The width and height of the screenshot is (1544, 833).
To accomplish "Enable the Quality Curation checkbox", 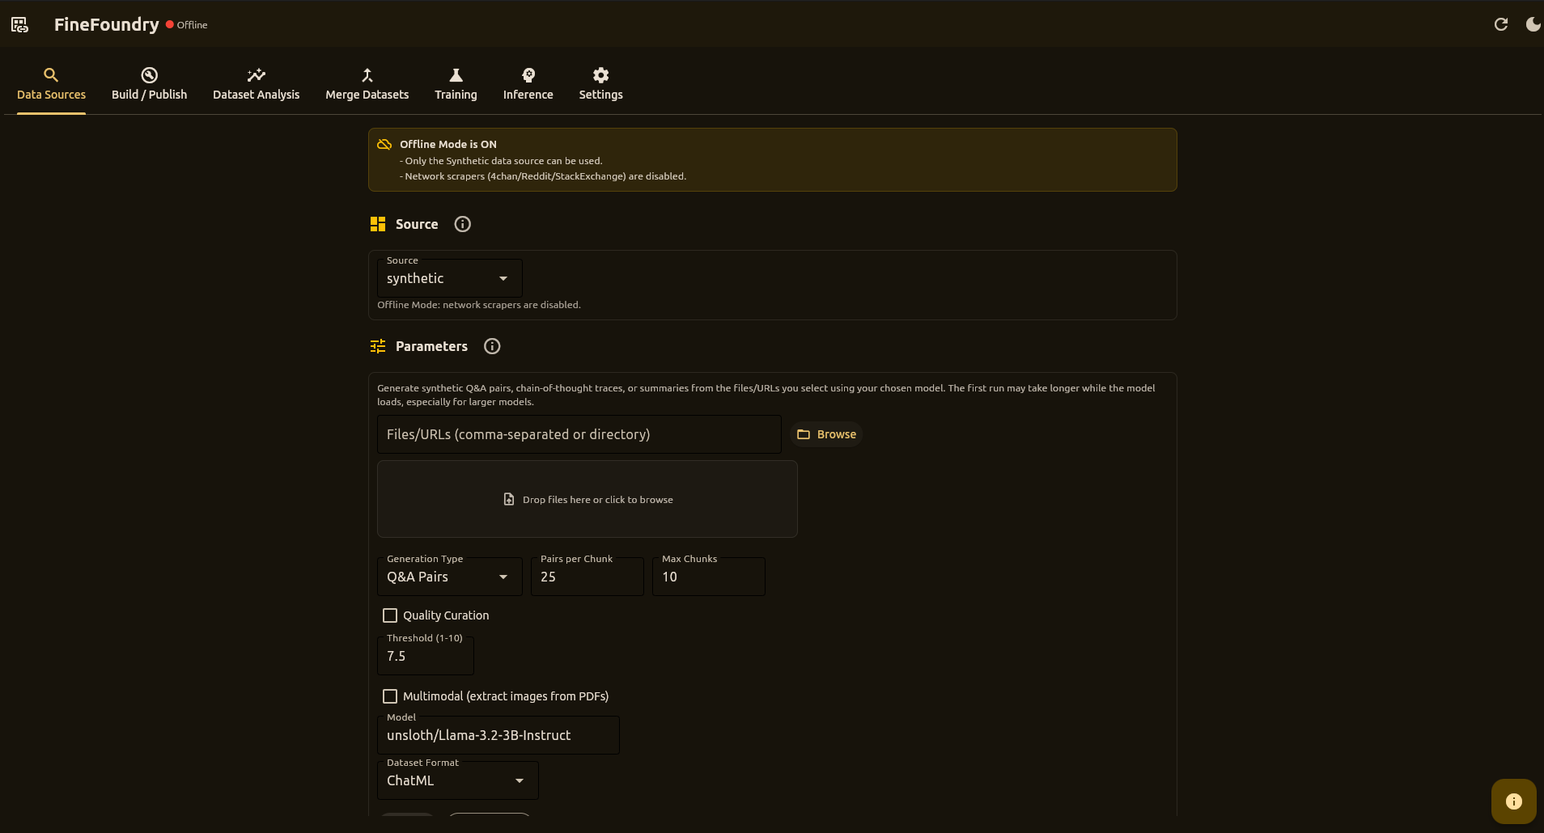I will click(x=391, y=615).
